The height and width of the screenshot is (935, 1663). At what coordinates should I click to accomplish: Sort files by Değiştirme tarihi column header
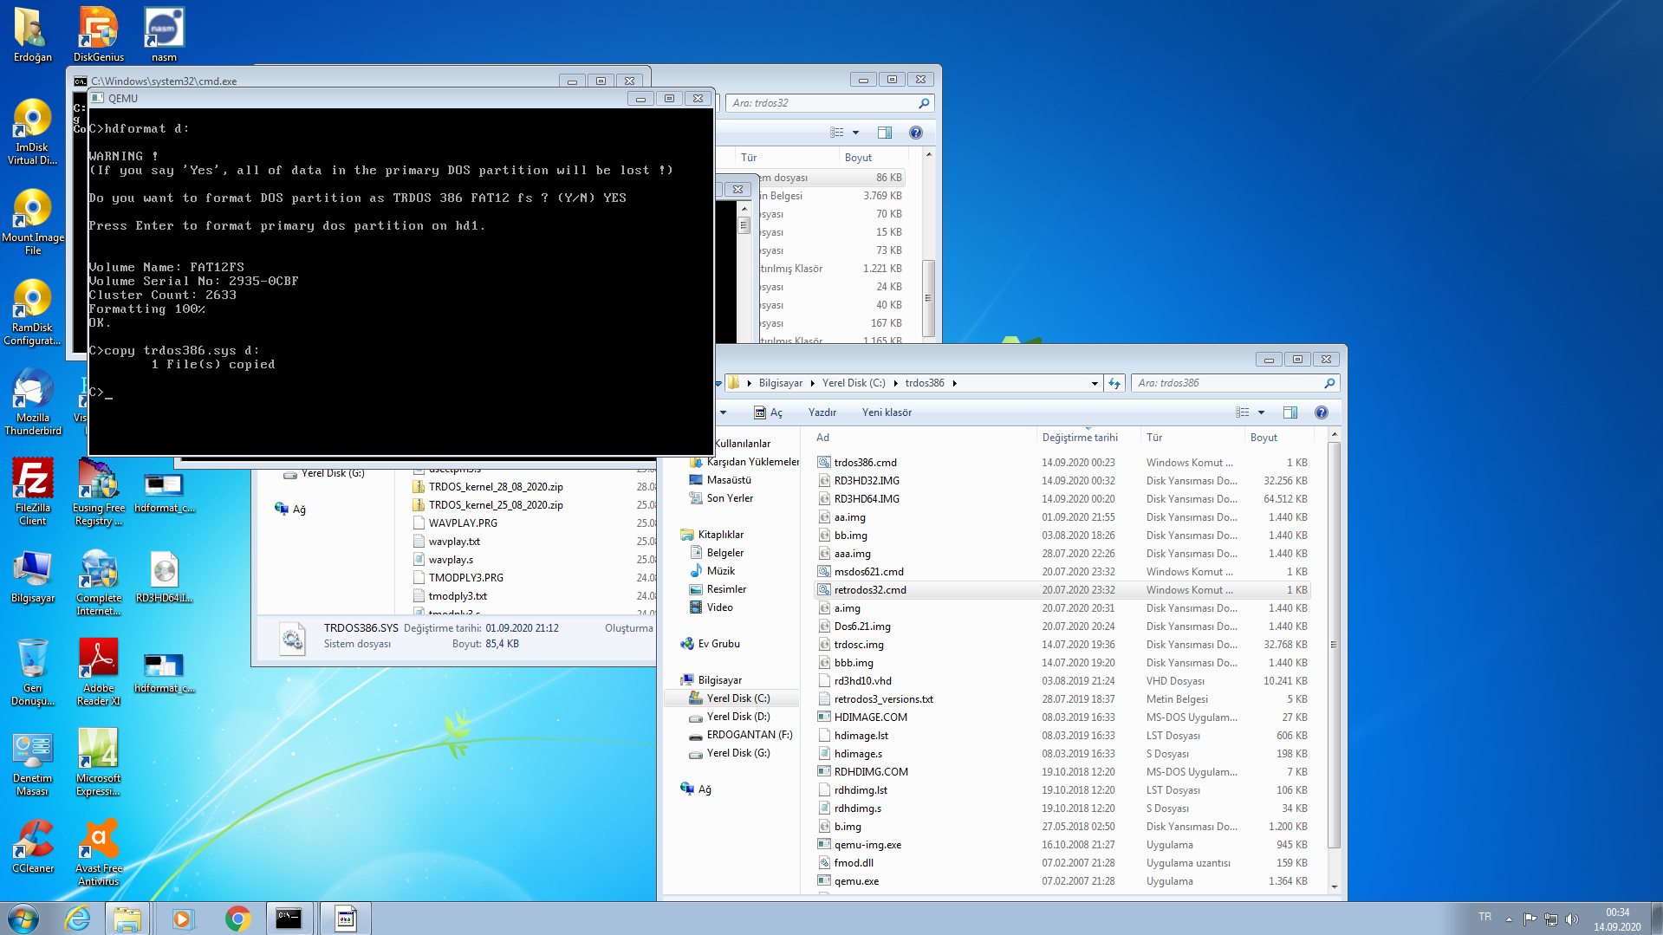click(x=1080, y=438)
